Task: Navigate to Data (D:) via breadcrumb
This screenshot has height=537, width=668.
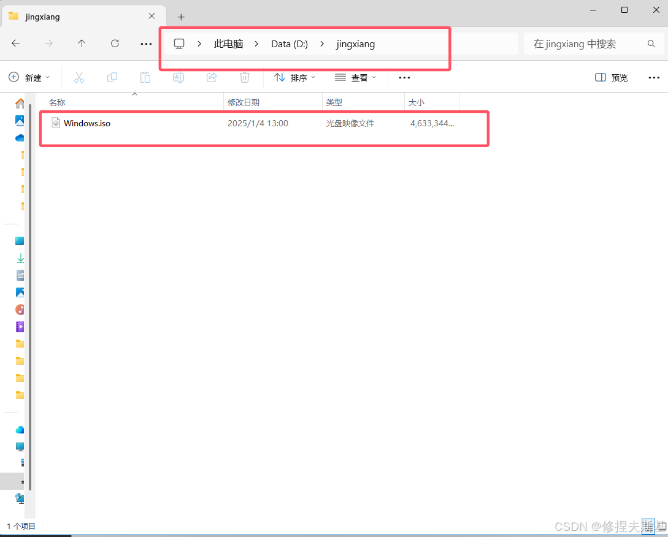Action: [289, 44]
